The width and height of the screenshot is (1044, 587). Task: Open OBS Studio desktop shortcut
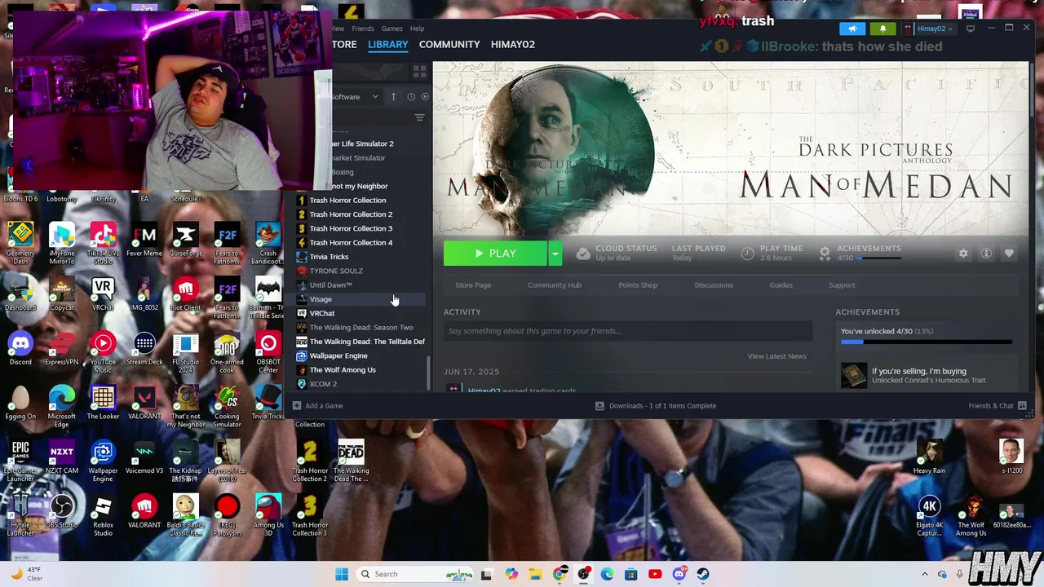(62, 512)
